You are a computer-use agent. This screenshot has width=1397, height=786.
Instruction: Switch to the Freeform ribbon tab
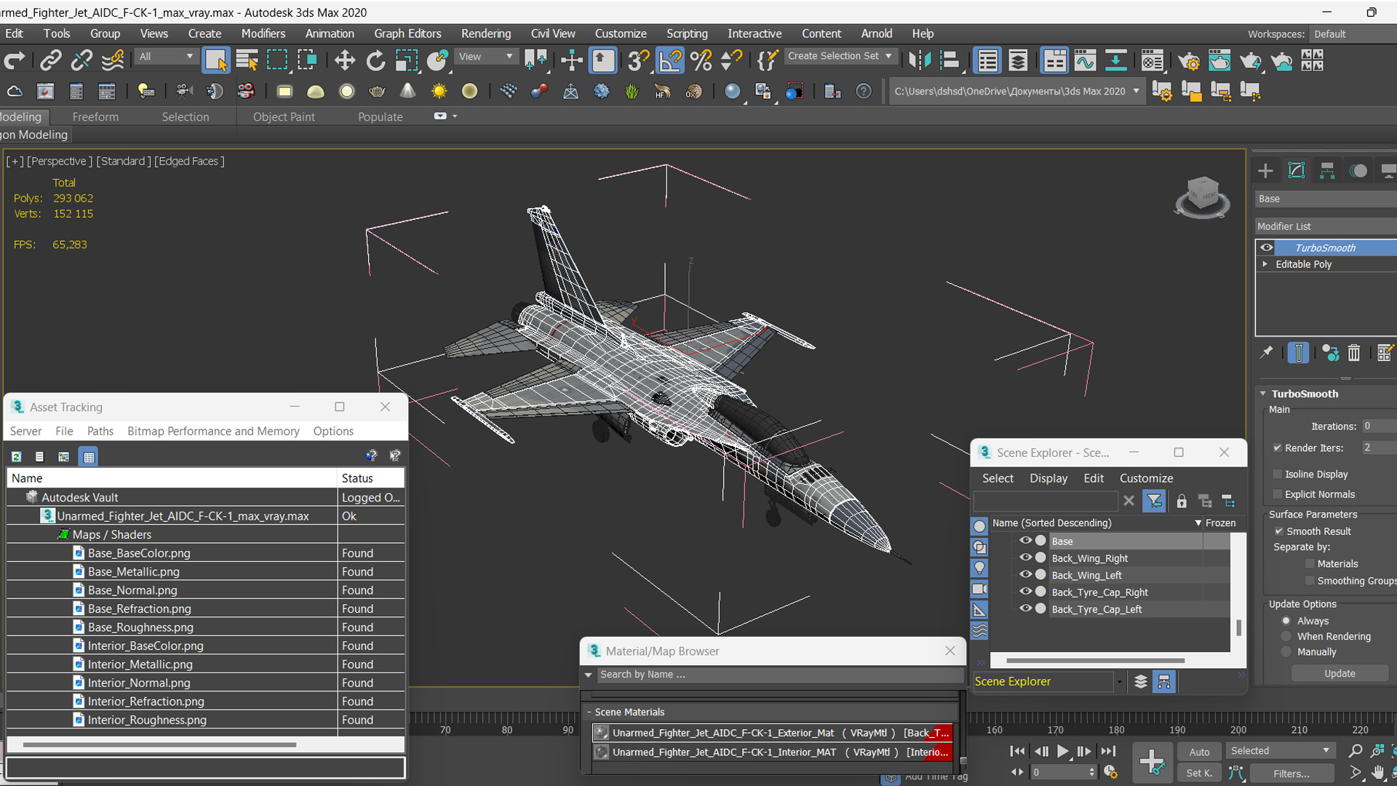click(x=95, y=116)
